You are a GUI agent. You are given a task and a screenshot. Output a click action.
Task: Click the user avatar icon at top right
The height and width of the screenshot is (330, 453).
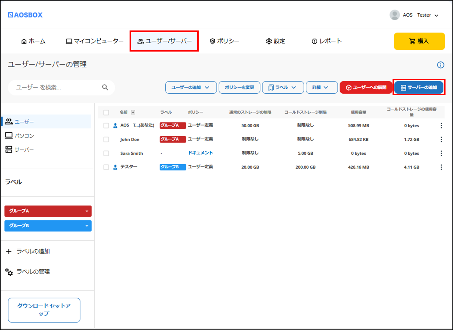(x=394, y=15)
